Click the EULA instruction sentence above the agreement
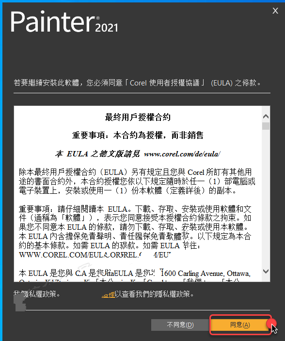 coord(137,83)
